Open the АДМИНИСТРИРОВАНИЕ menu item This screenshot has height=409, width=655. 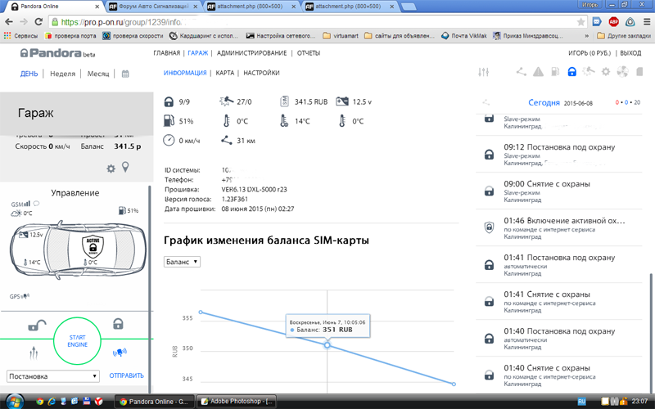click(252, 53)
